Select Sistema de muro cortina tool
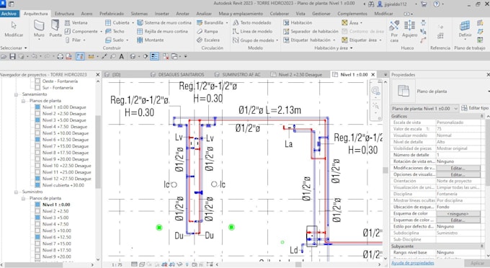 pos(164,22)
